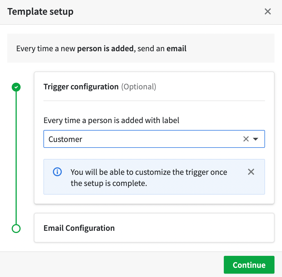Click the info icon in the blue notice
This screenshot has width=282, height=277.
pos(57,172)
